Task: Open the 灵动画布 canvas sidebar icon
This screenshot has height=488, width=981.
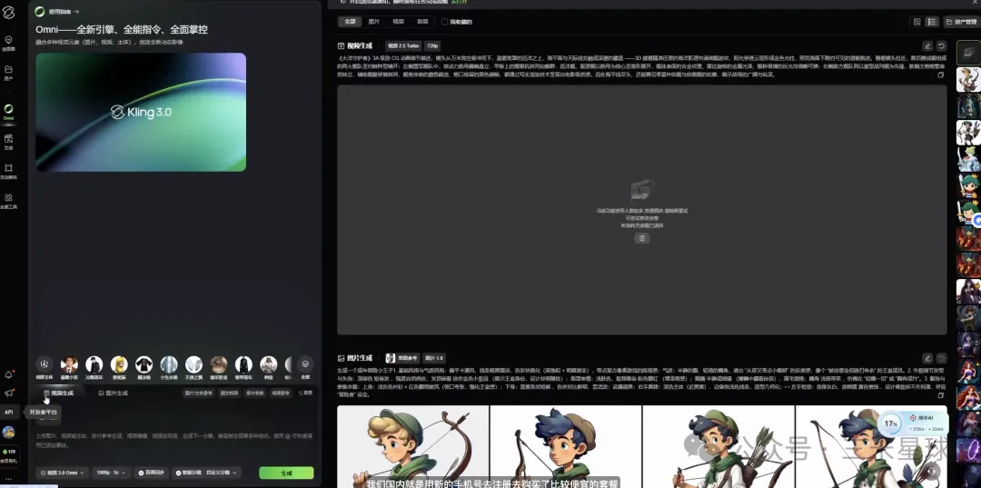Action: click(x=9, y=171)
